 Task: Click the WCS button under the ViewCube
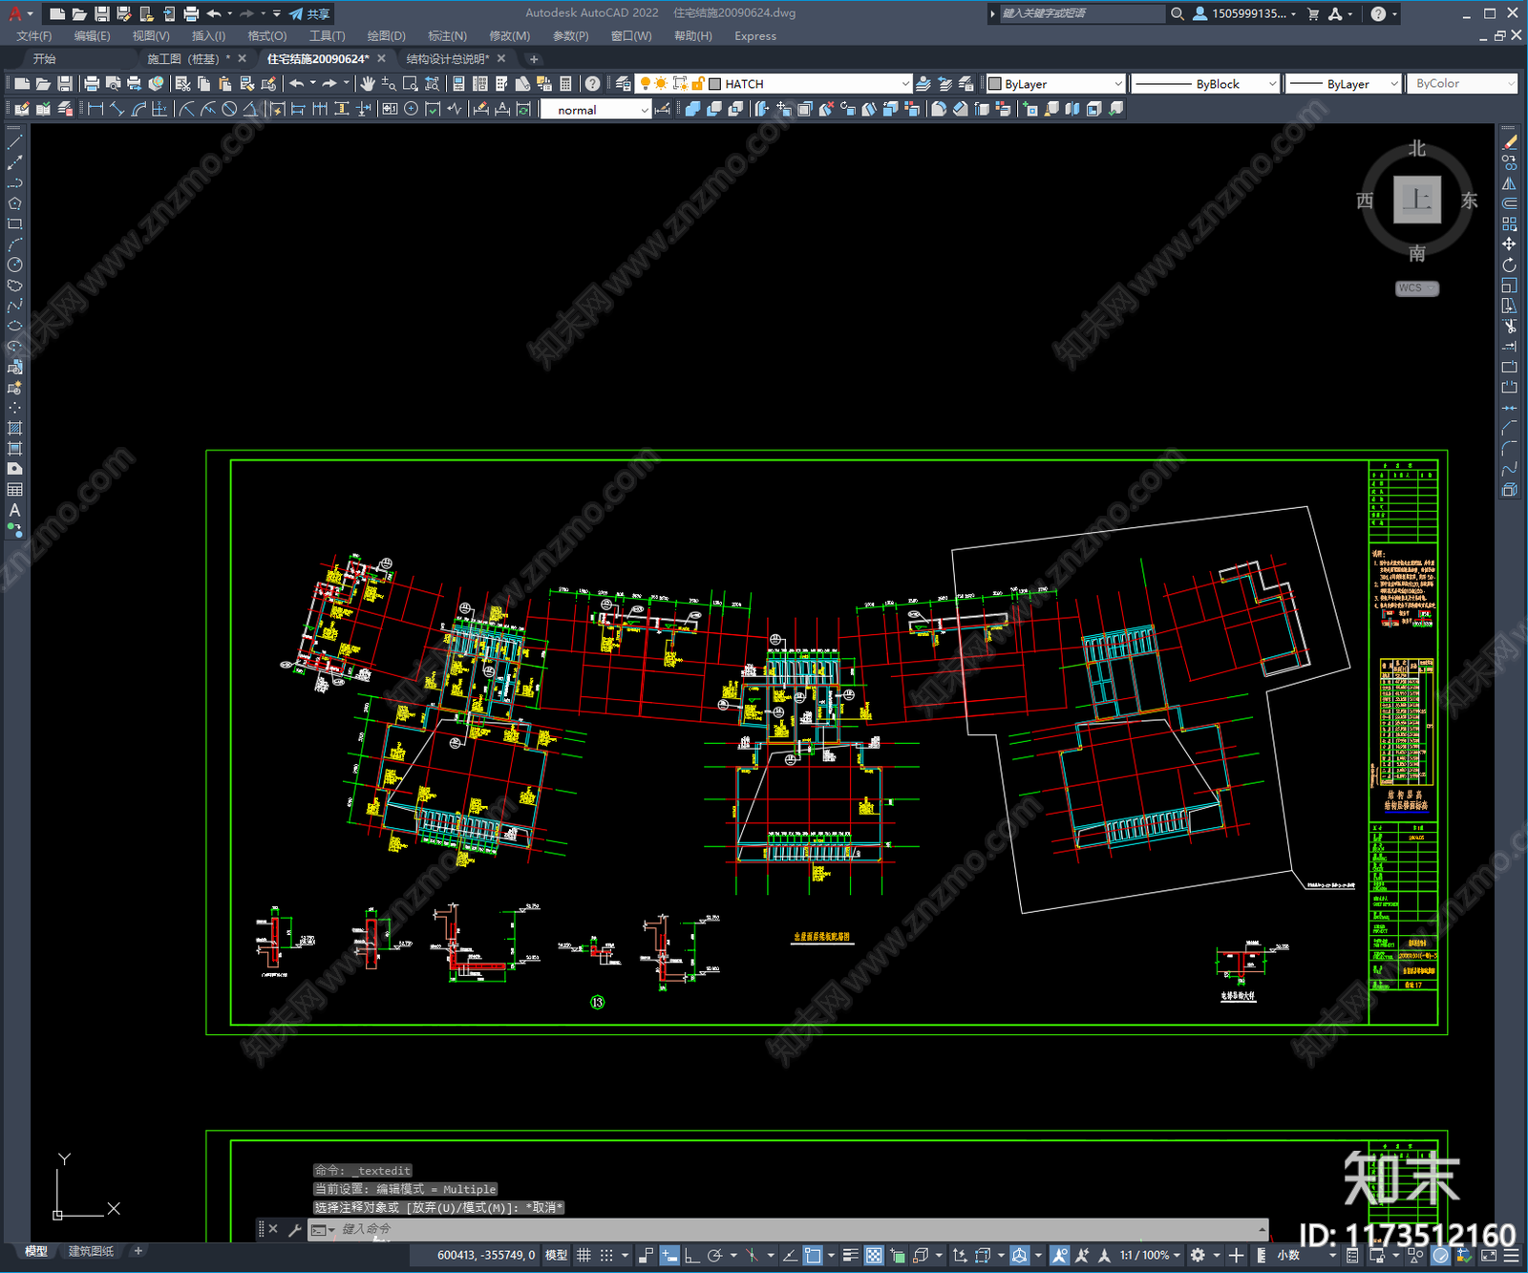coord(1416,288)
